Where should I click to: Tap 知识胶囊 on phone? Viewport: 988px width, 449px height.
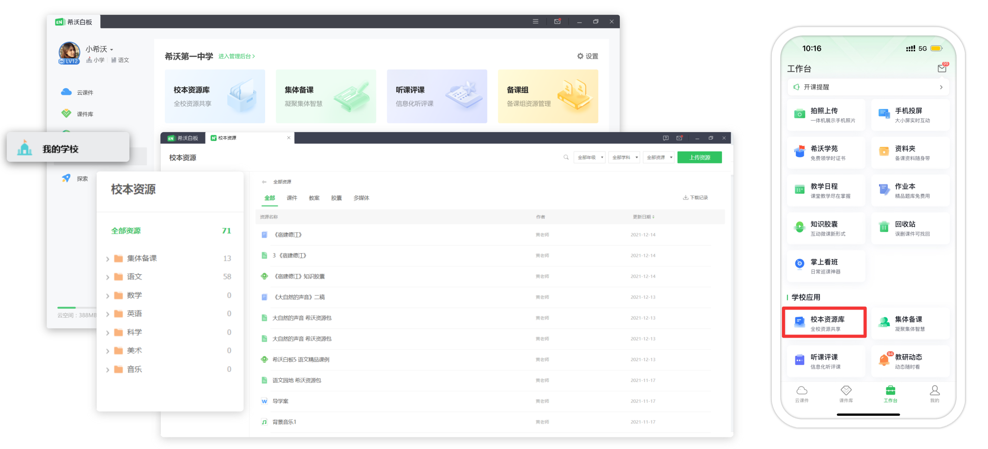(x=826, y=228)
